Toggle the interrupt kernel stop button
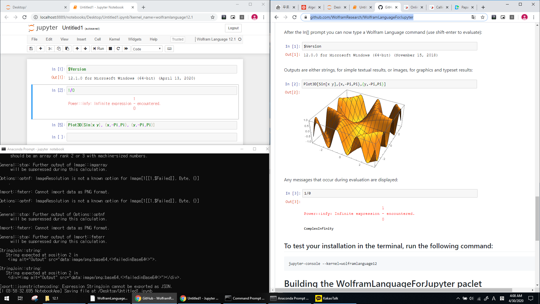Image resolution: width=540 pixels, height=304 pixels. pyautogui.click(x=110, y=49)
